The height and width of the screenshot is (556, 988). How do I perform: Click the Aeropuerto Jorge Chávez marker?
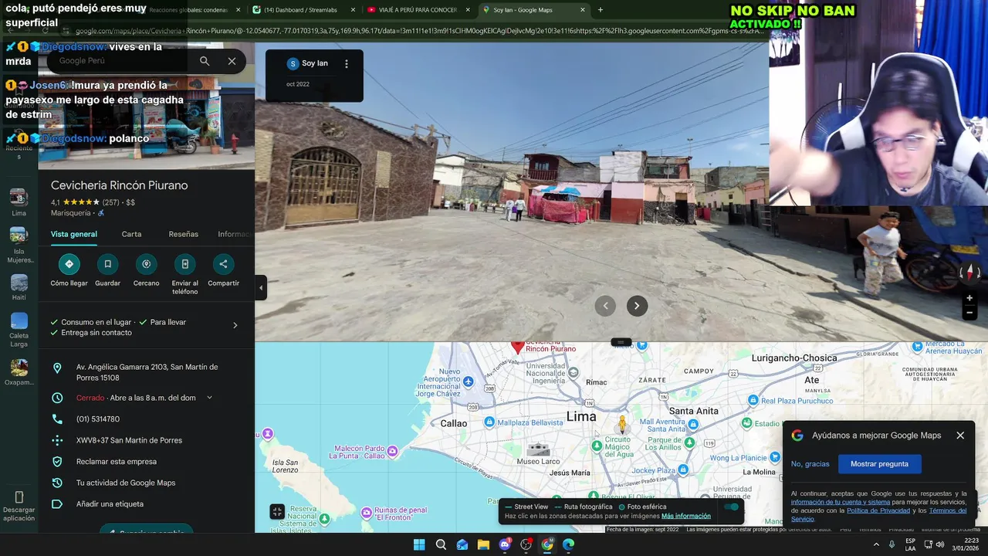(x=468, y=381)
